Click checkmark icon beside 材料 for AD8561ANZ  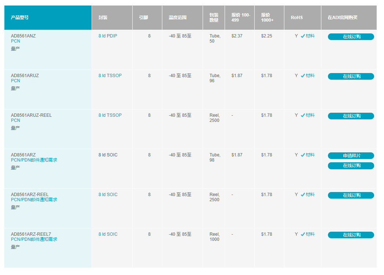pos(303,36)
